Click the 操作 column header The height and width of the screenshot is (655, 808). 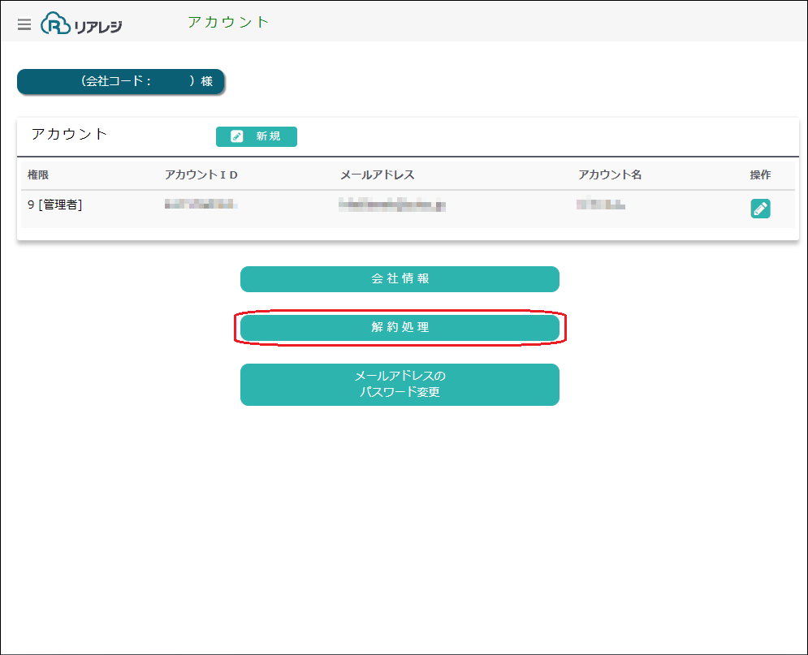click(760, 175)
